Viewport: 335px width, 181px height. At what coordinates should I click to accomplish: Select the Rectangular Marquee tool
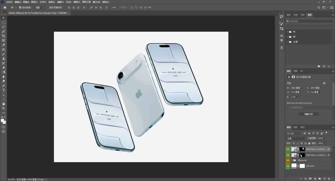3,23
